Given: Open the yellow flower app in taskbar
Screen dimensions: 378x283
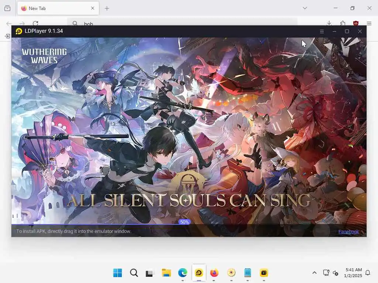Looking at the screenshot, I should point(231,273).
